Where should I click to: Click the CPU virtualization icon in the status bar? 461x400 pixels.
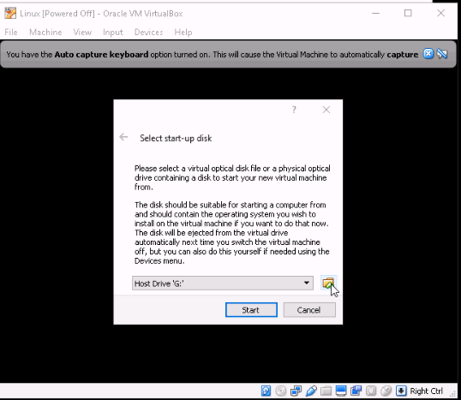(371, 391)
